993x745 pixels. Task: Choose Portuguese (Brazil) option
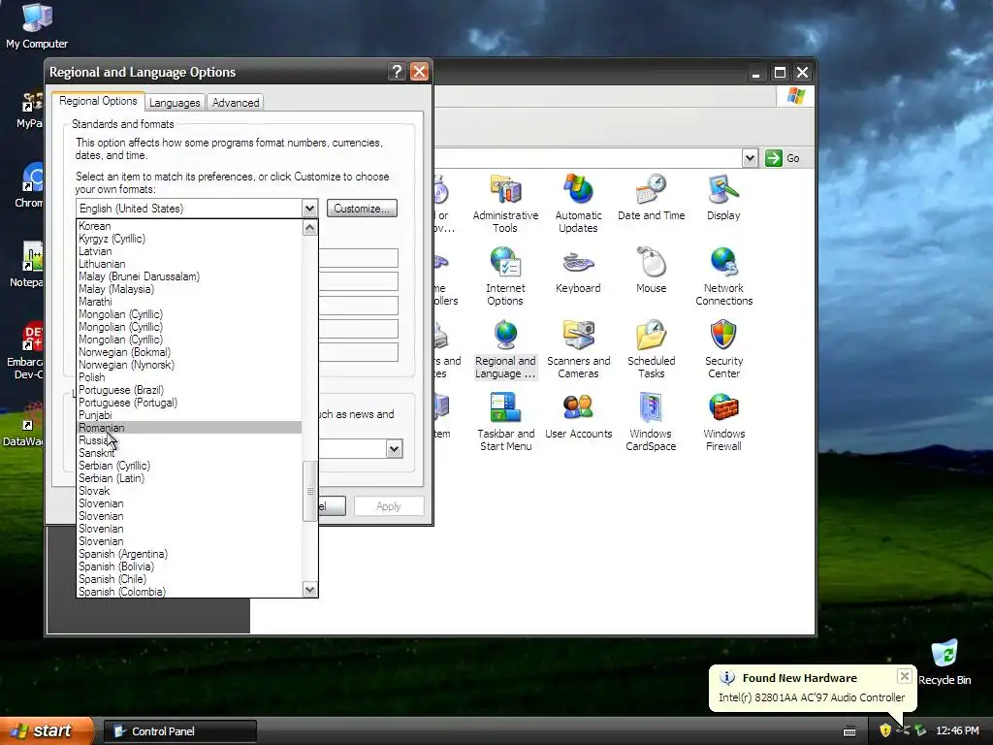tap(189, 390)
